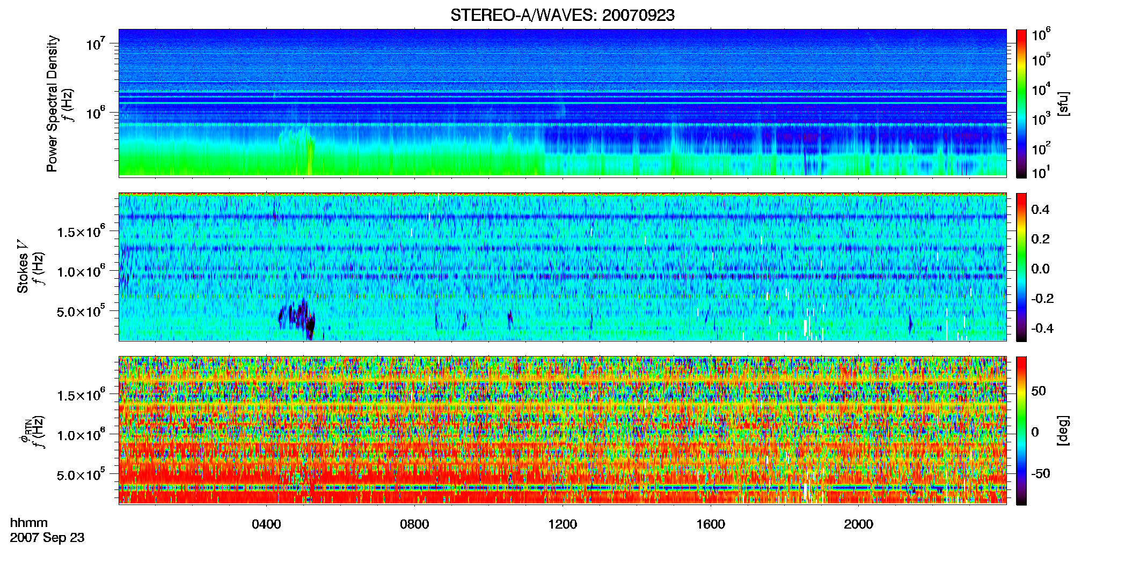Click the 50 value on degree colorbar
Image resolution: width=1125 pixels, height=579 pixels.
click(1039, 391)
